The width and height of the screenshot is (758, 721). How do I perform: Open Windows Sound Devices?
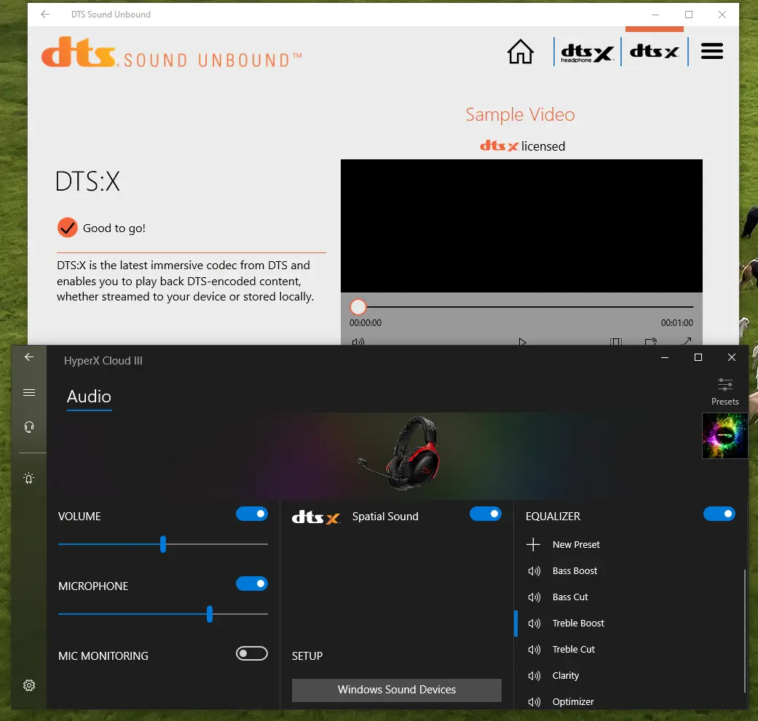[396, 690]
